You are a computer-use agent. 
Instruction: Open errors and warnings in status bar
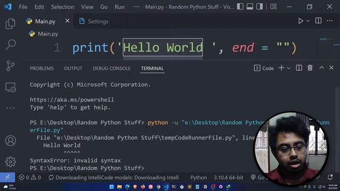point(30,177)
